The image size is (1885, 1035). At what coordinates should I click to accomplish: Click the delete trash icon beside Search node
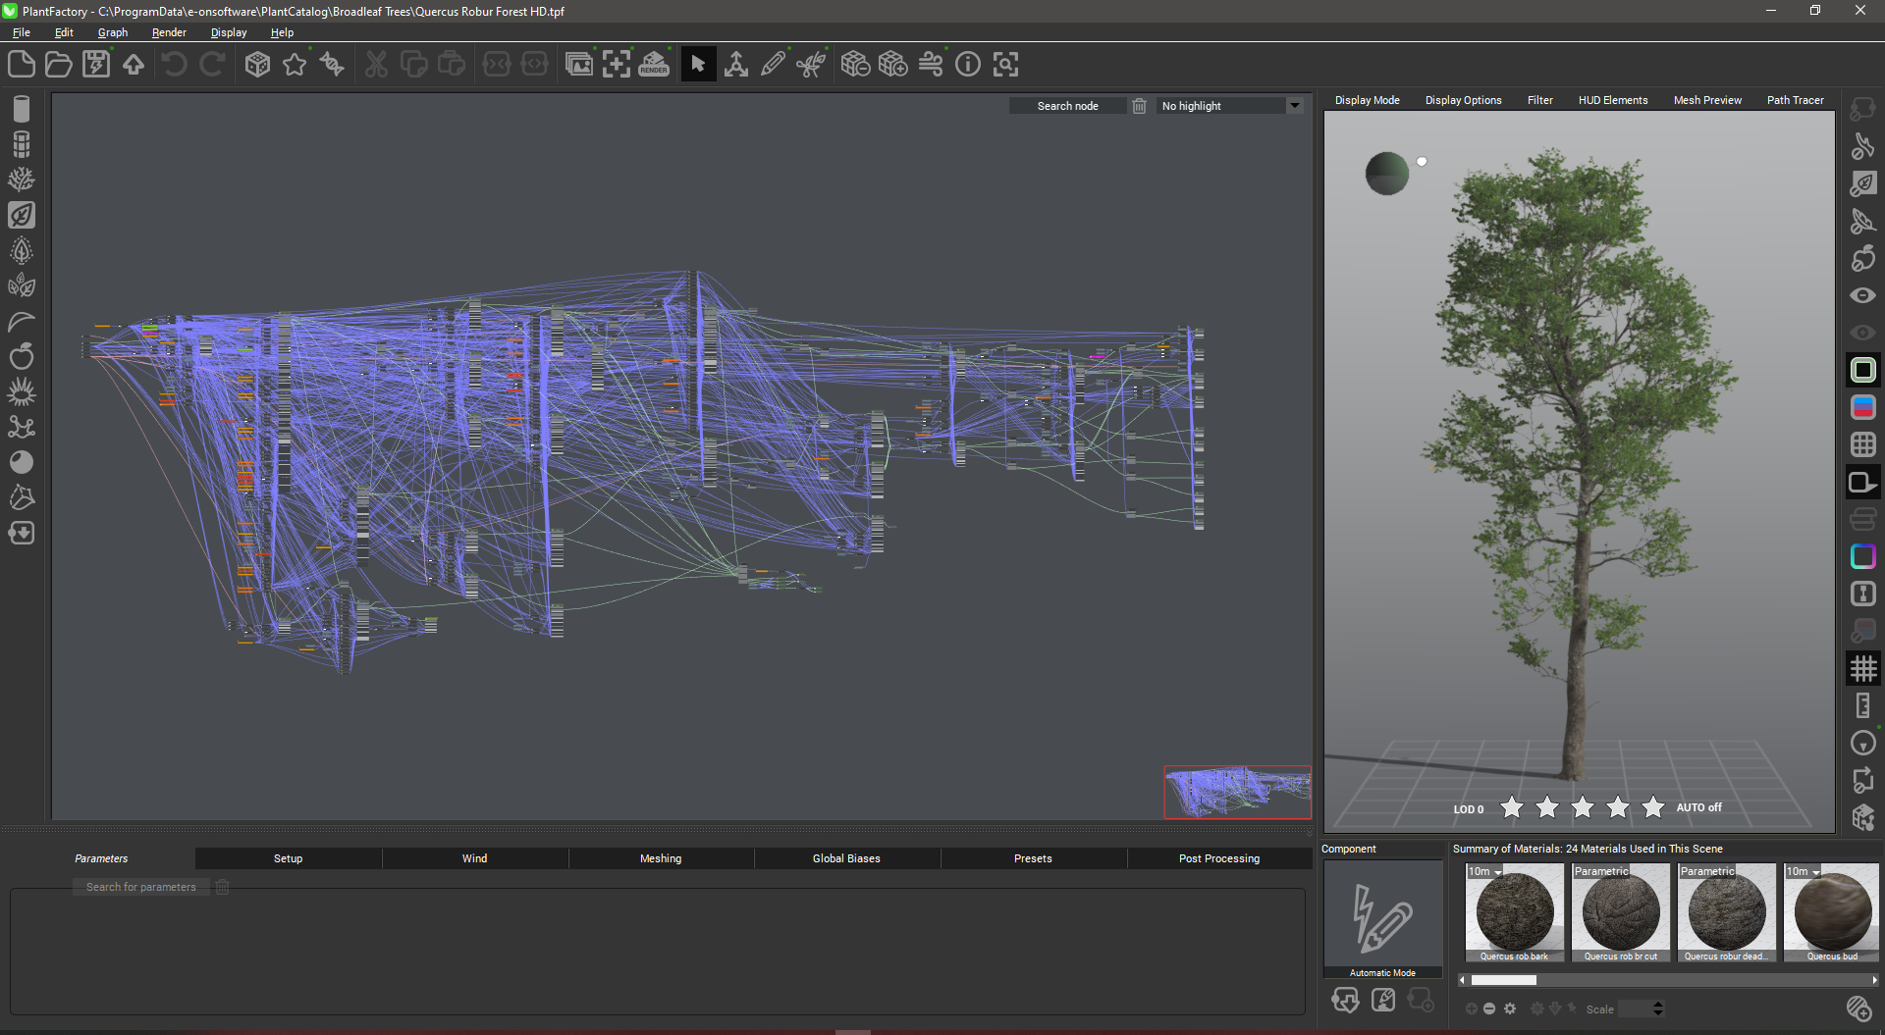point(1139,106)
